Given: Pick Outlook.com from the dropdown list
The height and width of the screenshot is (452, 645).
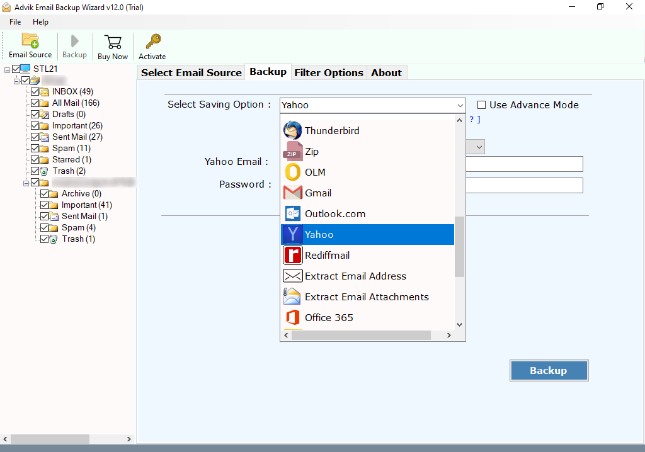Looking at the screenshot, I should coord(334,214).
